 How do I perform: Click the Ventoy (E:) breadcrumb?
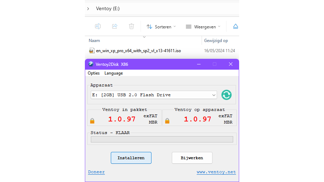[x=108, y=9]
